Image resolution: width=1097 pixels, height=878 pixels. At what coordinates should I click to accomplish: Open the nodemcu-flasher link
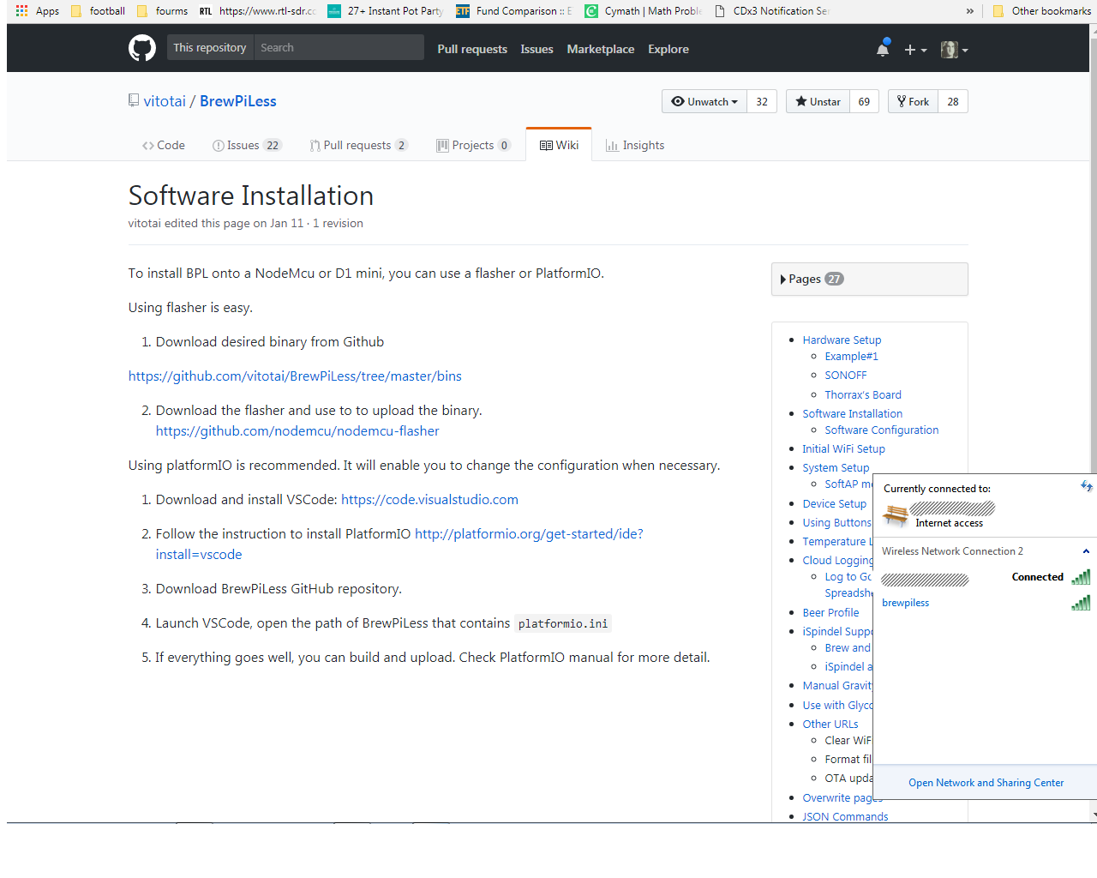coord(297,430)
